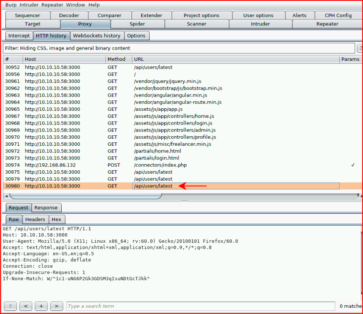Select the Hex view tab

(57, 219)
